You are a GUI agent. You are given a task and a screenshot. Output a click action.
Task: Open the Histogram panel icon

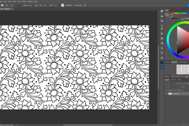[162, 16]
